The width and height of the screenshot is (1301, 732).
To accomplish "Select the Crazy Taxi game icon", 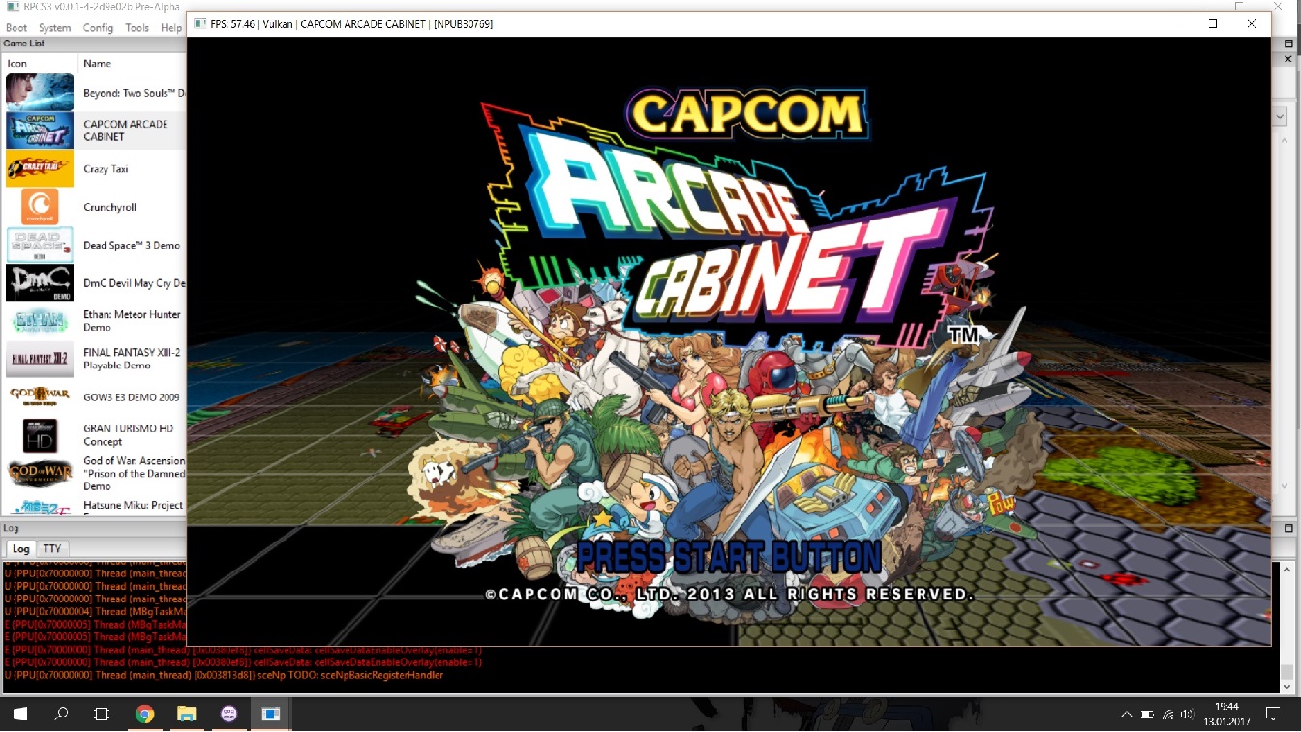I will [40, 168].
